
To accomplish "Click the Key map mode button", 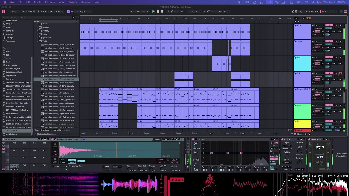I will point(300,11).
